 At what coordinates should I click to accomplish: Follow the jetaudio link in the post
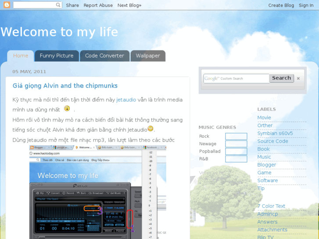pyautogui.click(x=126, y=100)
